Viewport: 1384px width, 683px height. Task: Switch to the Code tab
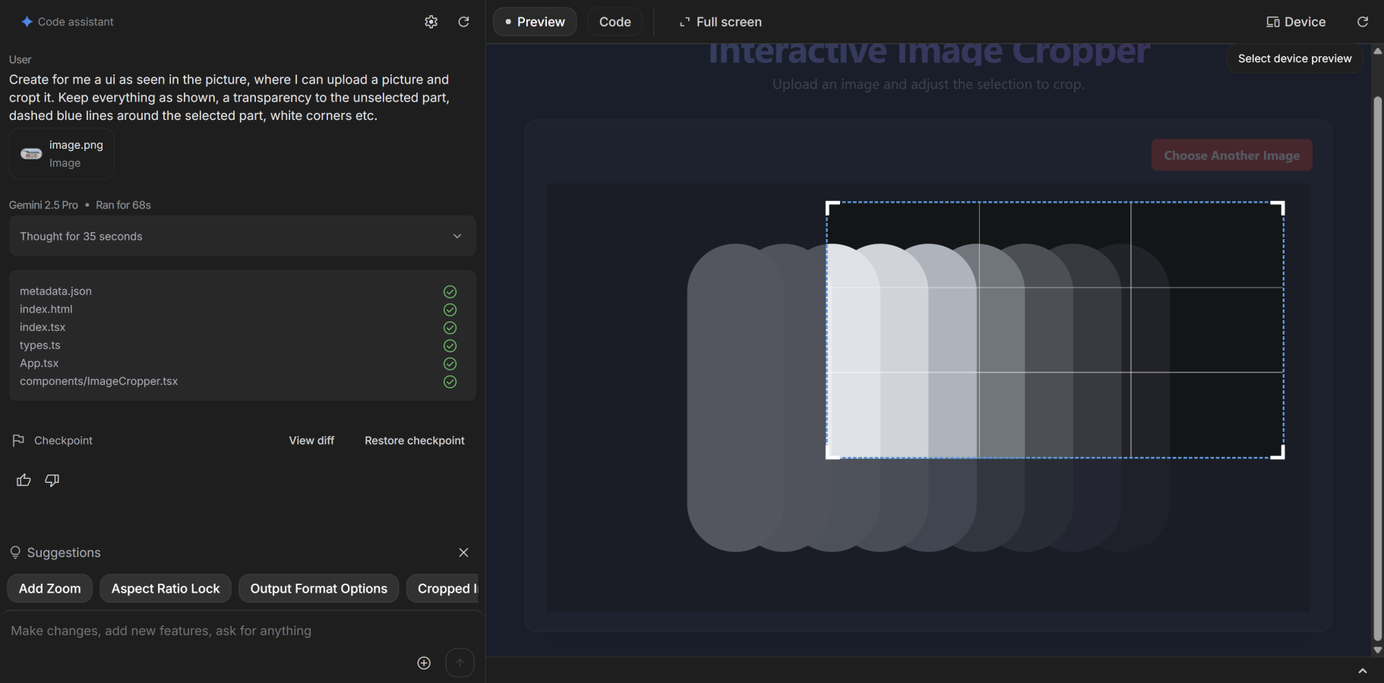(x=615, y=22)
